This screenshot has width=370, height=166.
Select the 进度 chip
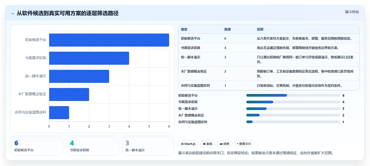(x=225, y=144)
